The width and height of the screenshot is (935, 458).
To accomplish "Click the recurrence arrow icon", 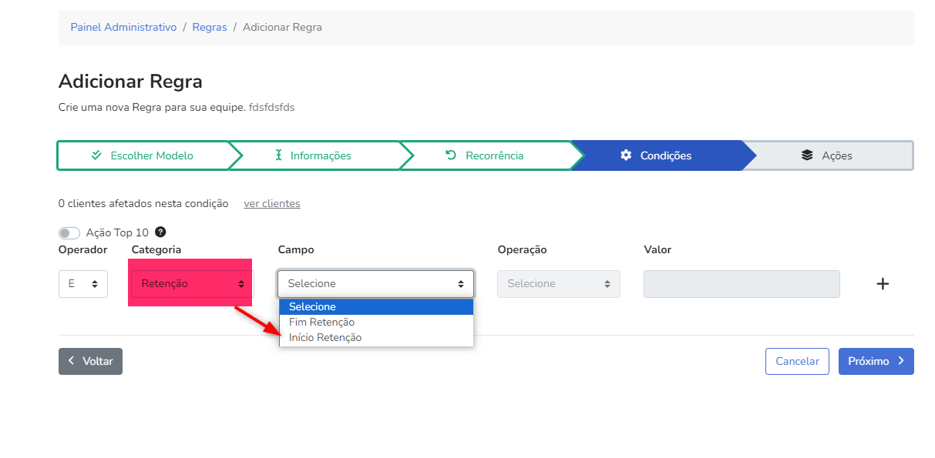I will [451, 155].
